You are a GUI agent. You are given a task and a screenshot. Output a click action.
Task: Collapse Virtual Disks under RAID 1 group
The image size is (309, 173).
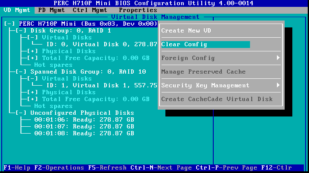[32, 38]
